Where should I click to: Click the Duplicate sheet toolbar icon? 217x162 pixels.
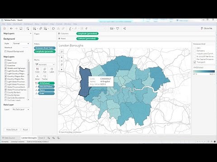41,28
